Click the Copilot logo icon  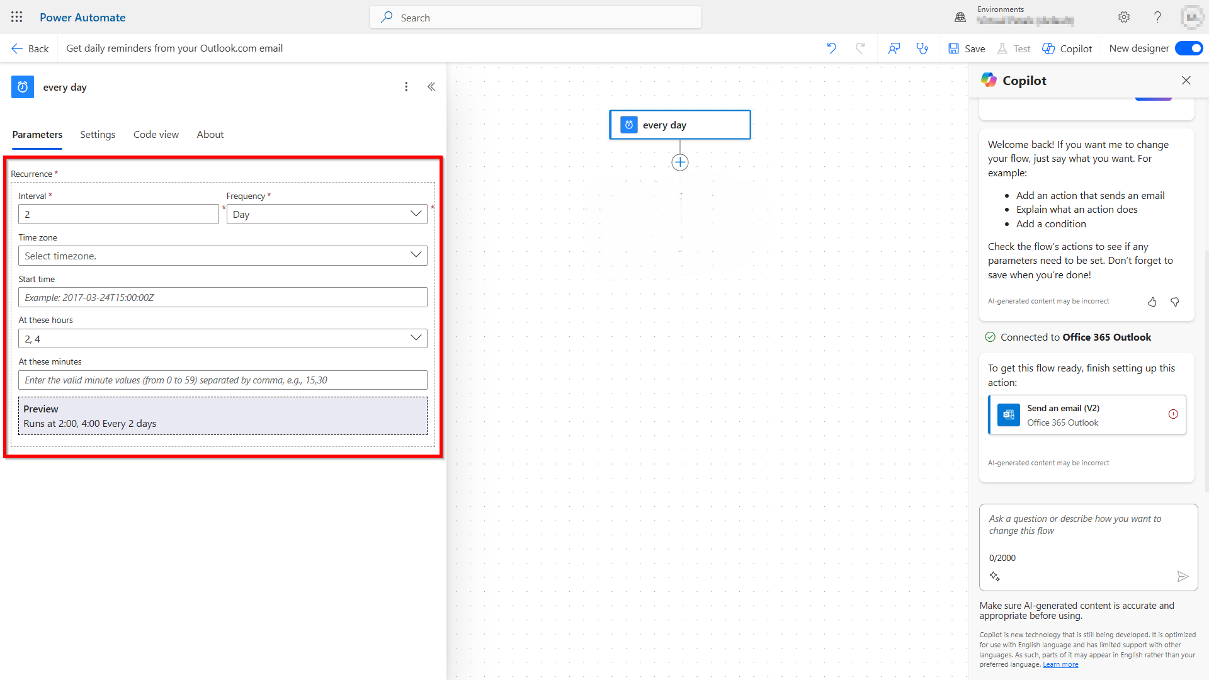point(989,80)
